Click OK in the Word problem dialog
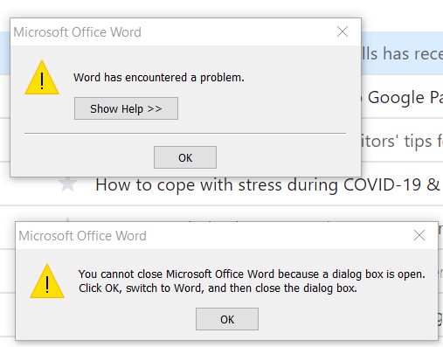The height and width of the screenshot is (347, 443). point(185,157)
